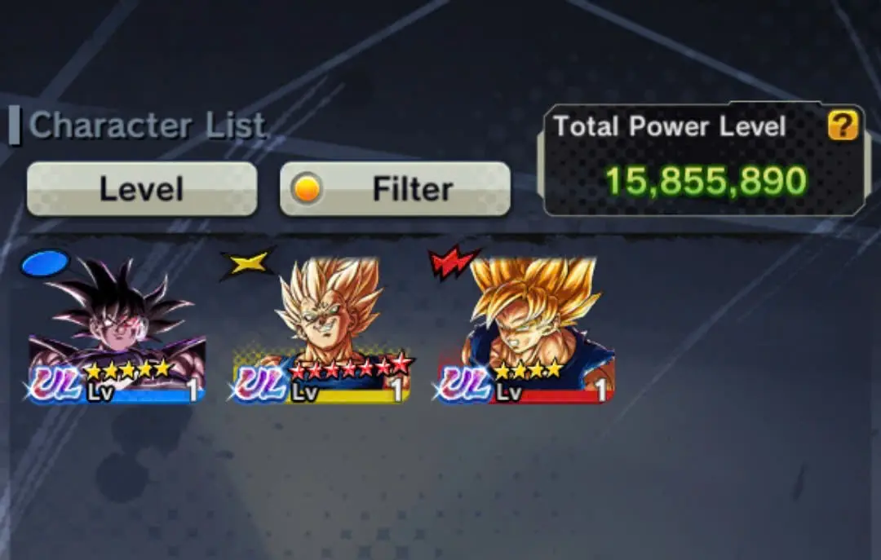
Task: Click the red lightning element icon
Action: pyautogui.click(x=453, y=262)
